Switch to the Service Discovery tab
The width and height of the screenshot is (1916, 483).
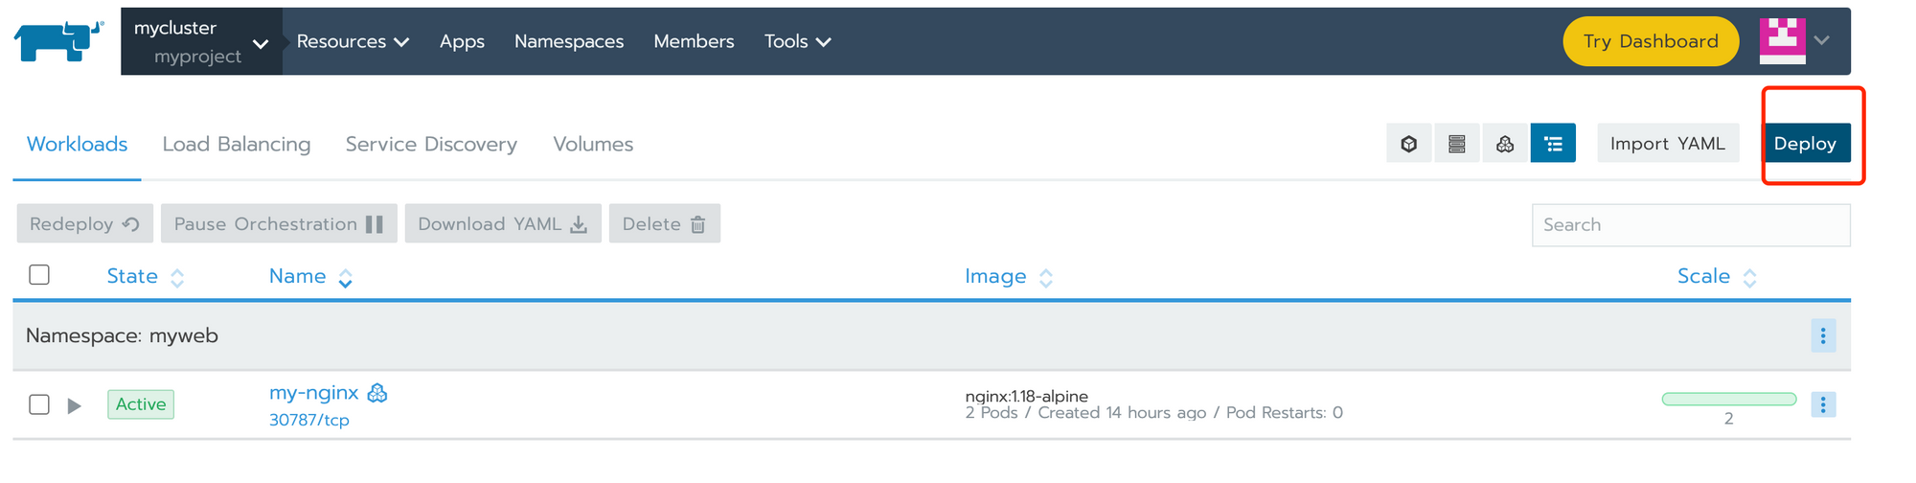tap(431, 144)
